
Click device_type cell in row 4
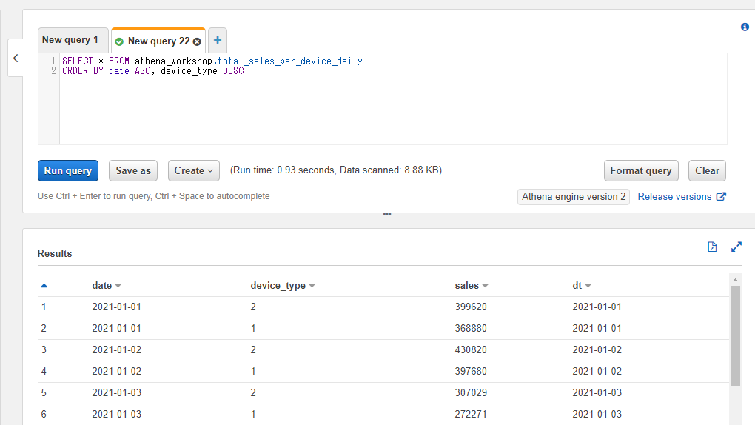pos(253,371)
